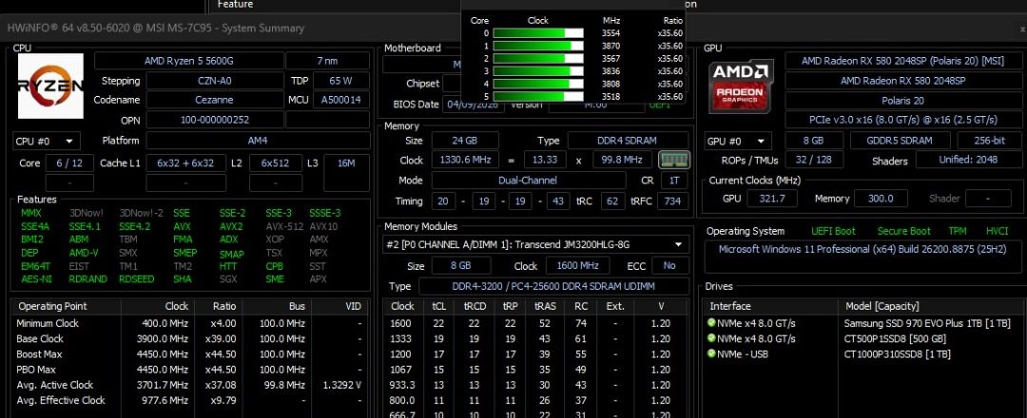Click the 65 W TDP field
The height and width of the screenshot is (418, 1027).
[x=341, y=81]
